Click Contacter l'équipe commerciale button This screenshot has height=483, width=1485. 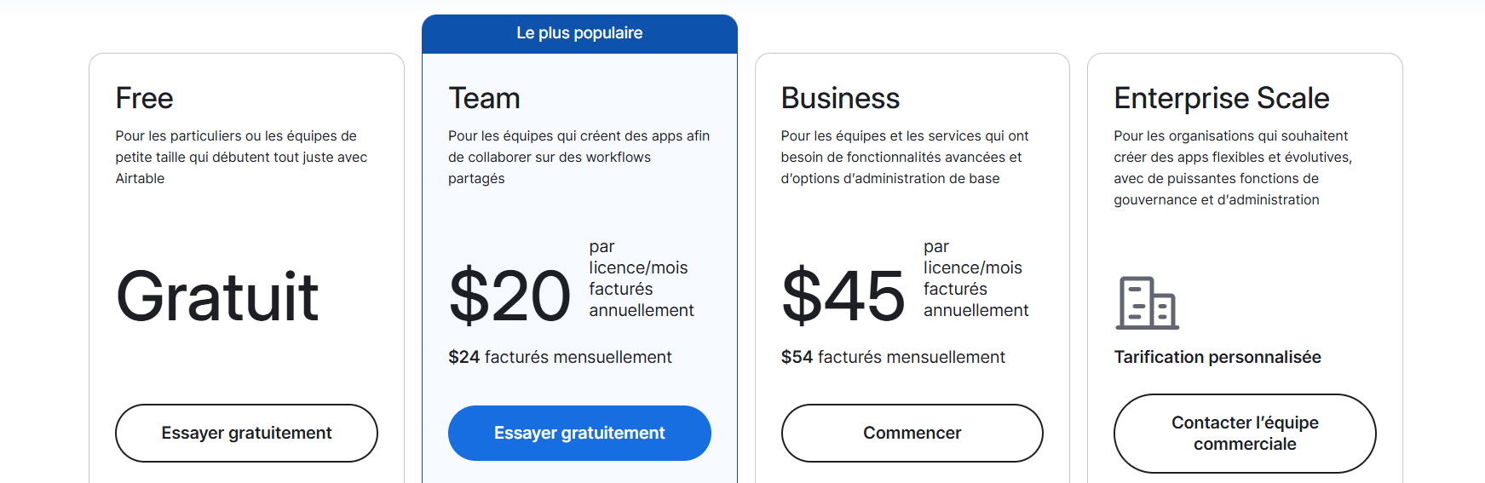click(x=1245, y=433)
